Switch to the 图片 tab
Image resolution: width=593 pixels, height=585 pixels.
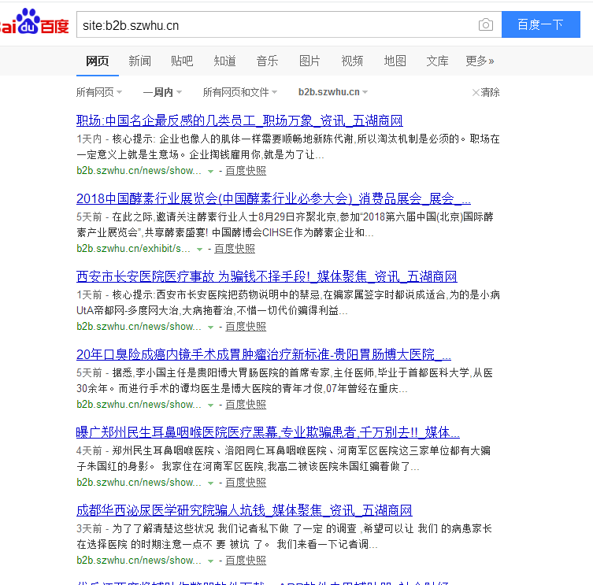309,61
